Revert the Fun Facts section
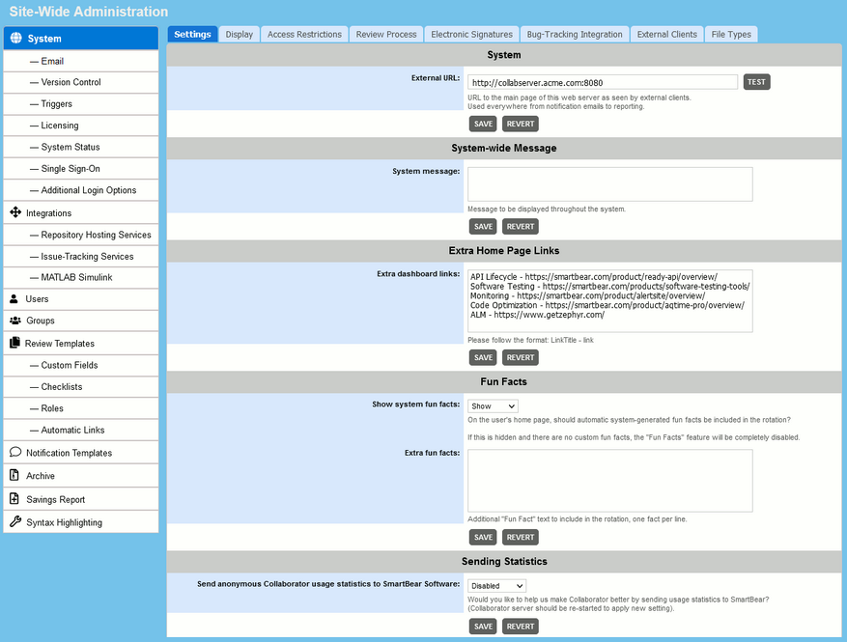847x642 pixels. pos(521,537)
